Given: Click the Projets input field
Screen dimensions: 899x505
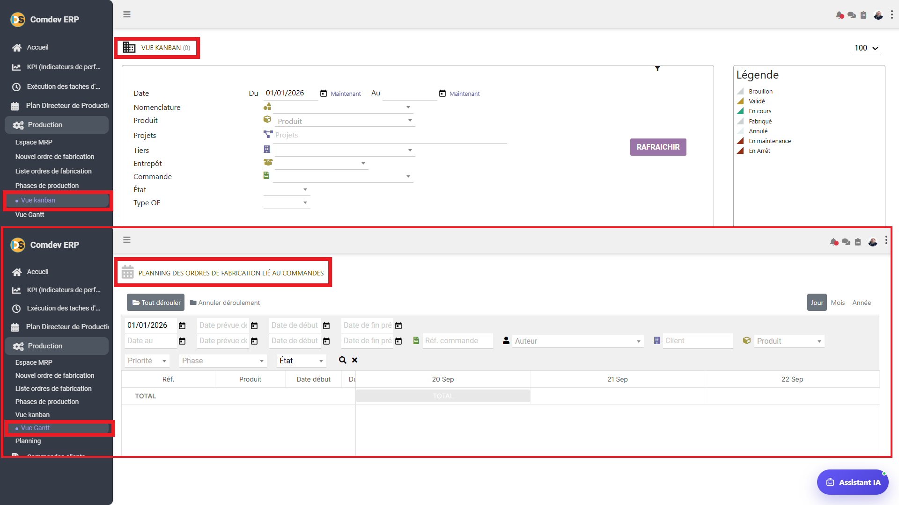Looking at the screenshot, I should click(x=391, y=135).
